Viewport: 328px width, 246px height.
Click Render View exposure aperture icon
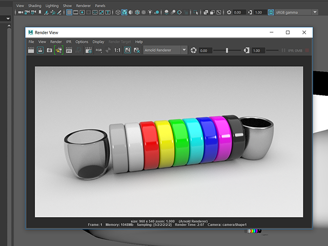[x=194, y=50]
